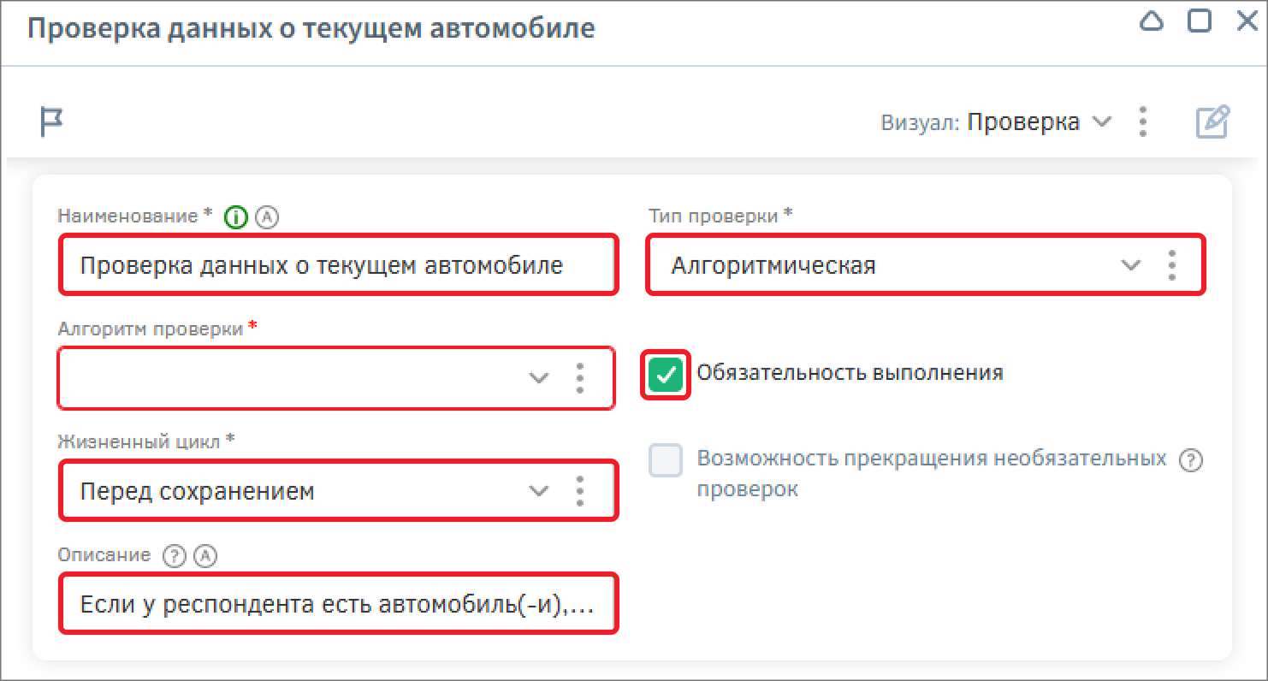Open the three-dot menu beside Визуал
Image resolution: width=1268 pixels, height=681 pixels.
pyautogui.click(x=1143, y=122)
